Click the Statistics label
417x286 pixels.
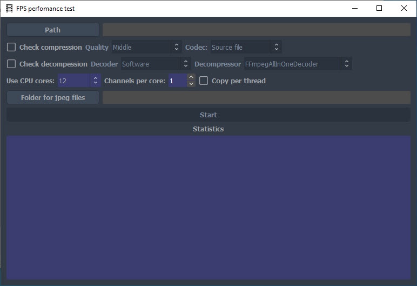coord(208,129)
